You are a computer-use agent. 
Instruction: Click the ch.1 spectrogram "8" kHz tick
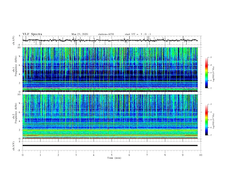pyautogui.click(x=20, y=56)
